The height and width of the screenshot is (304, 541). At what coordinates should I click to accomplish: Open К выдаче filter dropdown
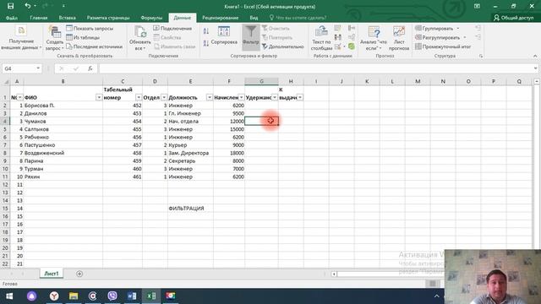point(300,98)
